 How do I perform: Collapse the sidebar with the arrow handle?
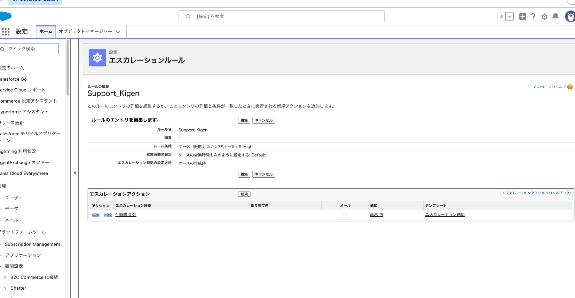pos(74,173)
